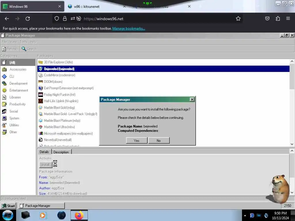Bookmark this page with star icon
The image size is (295, 221).
pyautogui.click(x=238, y=19)
